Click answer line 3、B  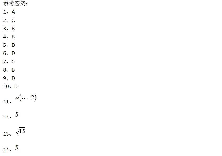point(9,29)
